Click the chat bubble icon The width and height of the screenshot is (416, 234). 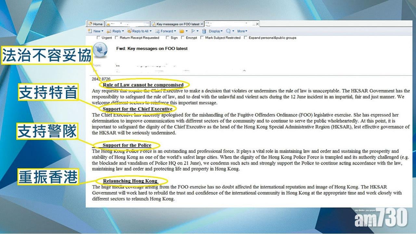pos(228,31)
